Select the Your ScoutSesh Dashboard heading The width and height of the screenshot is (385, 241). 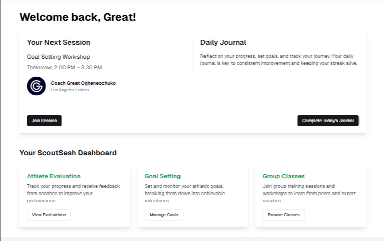click(x=68, y=153)
